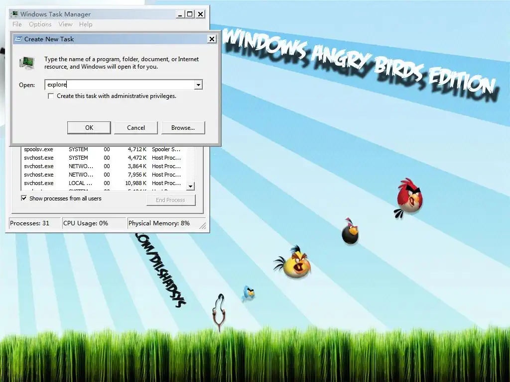Maximize the Windows Task Manager window
Image resolution: width=510 pixels, height=382 pixels.
pyautogui.click(x=190, y=14)
